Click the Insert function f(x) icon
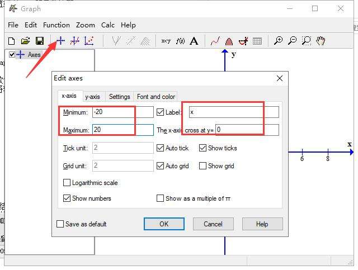This screenshot has width=358, height=270. (180, 41)
